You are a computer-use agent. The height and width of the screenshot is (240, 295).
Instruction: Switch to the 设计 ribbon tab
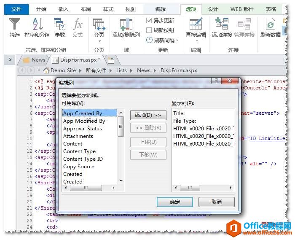click(213, 9)
